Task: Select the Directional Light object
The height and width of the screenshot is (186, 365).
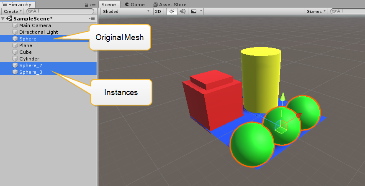Action: [x=39, y=32]
